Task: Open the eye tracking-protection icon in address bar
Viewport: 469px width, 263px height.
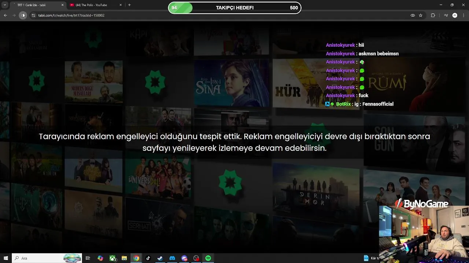Action: pos(413,15)
